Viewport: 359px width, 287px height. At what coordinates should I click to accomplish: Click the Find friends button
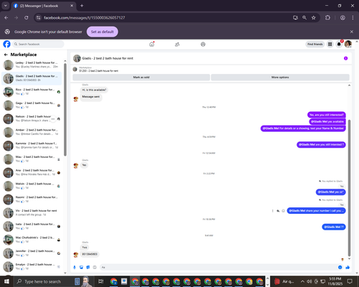pyautogui.click(x=315, y=44)
